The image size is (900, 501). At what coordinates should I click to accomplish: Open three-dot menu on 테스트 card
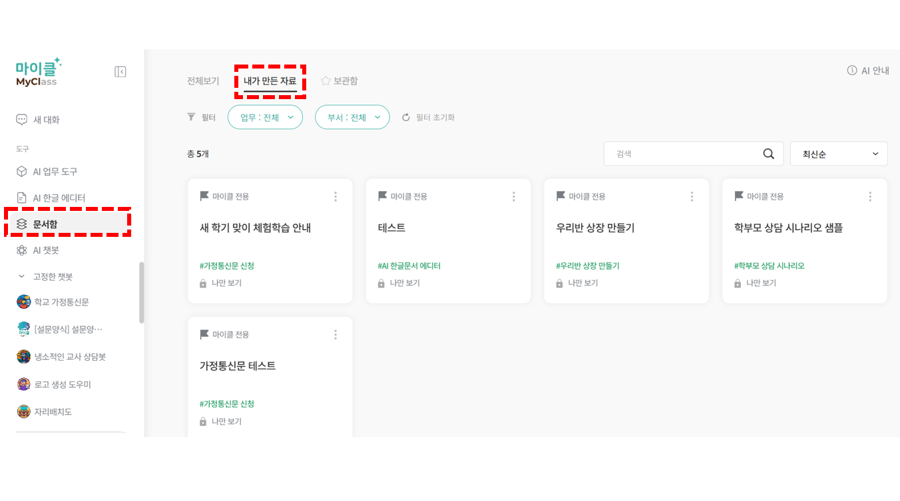[514, 196]
